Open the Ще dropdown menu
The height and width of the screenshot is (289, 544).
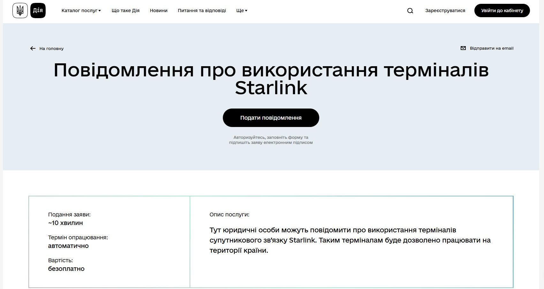pyautogui.click(x=241, y=10)
